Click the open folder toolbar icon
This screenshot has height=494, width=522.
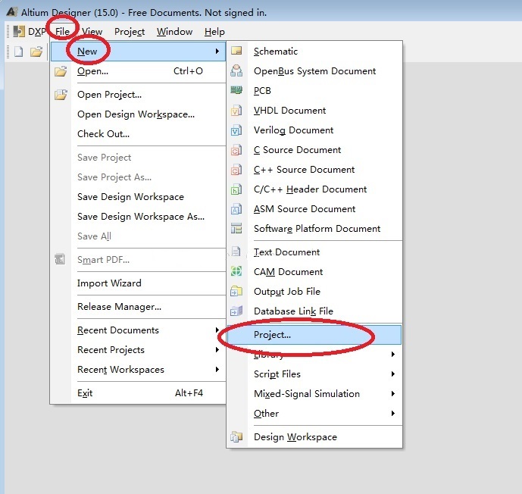36,52
